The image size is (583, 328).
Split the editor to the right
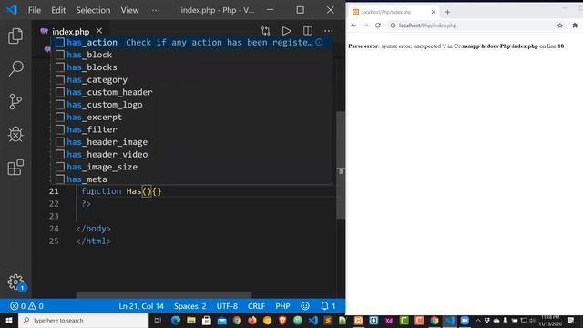click(308, 31)
